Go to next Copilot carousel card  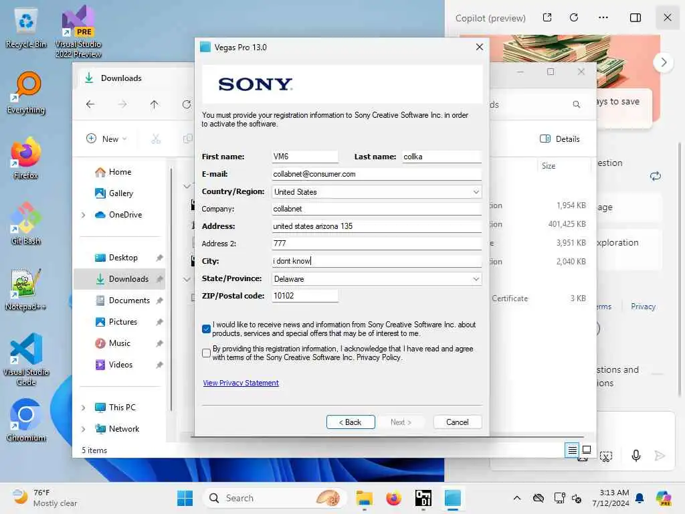pos(664,62)
